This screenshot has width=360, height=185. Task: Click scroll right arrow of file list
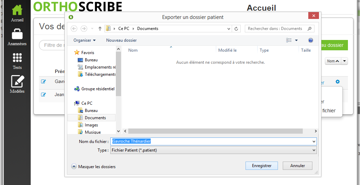(316, 131)
